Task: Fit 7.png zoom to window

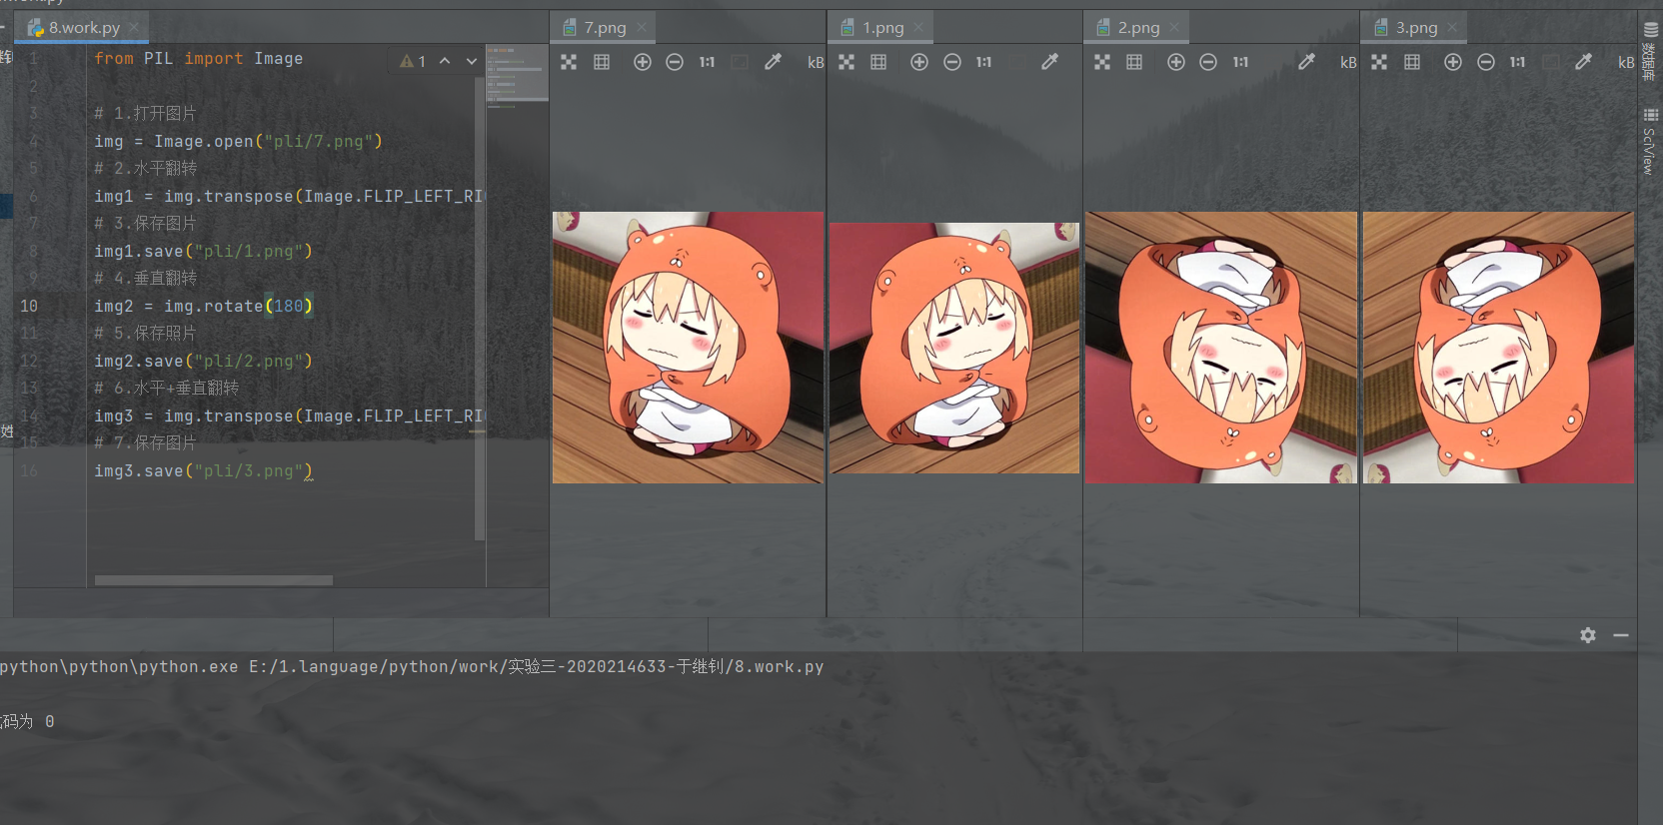Action: click(x=740, y=62)
